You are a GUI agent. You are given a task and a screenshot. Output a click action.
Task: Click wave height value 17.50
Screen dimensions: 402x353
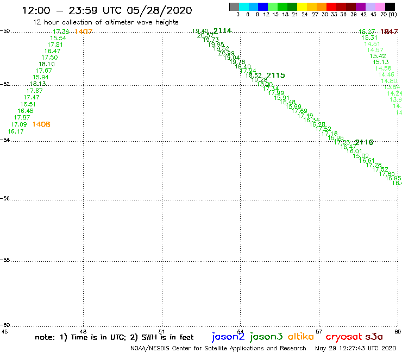tap(50, 58)
